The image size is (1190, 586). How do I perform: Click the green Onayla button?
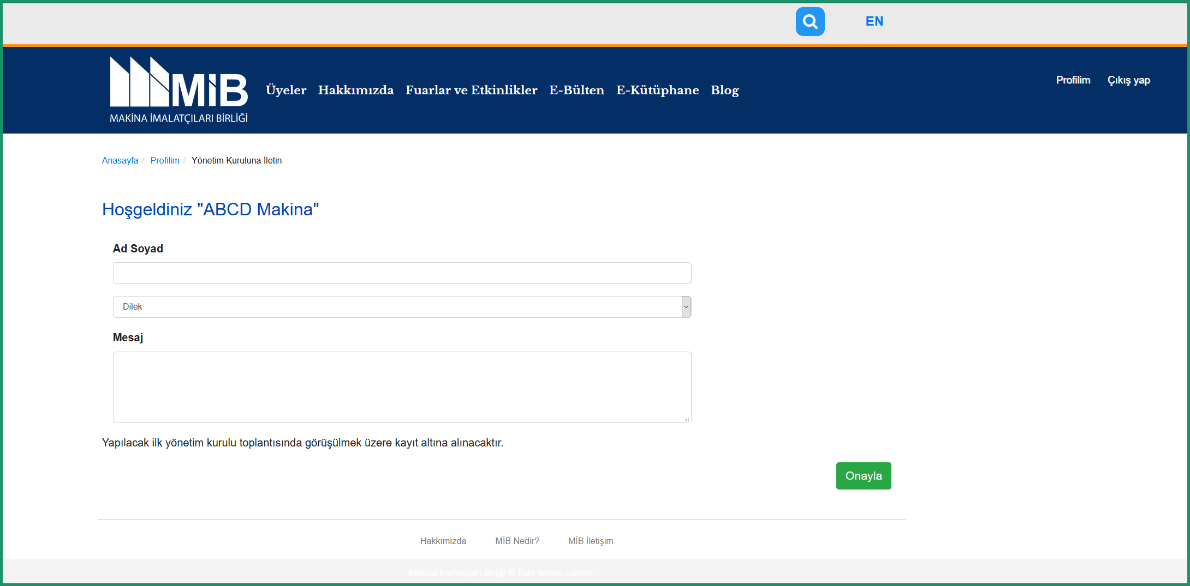864,476
